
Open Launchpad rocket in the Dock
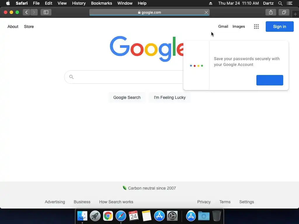(95, 216)
